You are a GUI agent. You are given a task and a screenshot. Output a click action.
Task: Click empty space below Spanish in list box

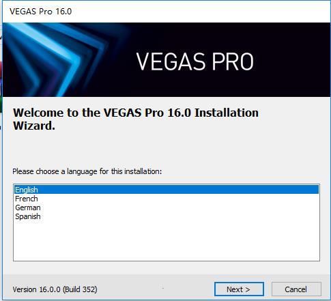point(166,241)
